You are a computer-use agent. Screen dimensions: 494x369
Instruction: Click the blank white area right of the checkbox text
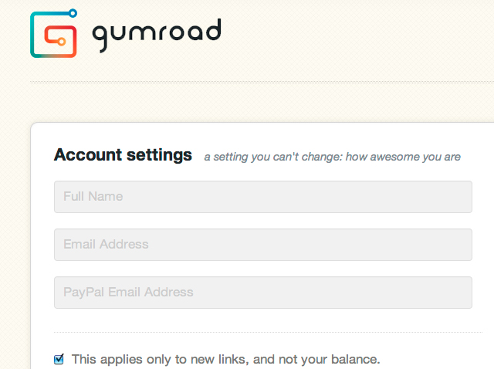pos(435,359)
